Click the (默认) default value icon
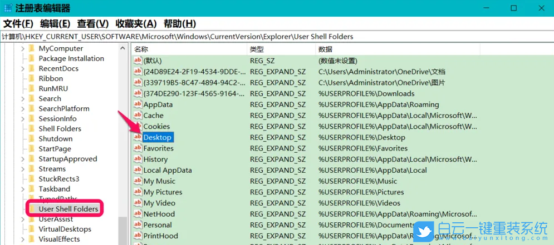 tap(138, 61)
